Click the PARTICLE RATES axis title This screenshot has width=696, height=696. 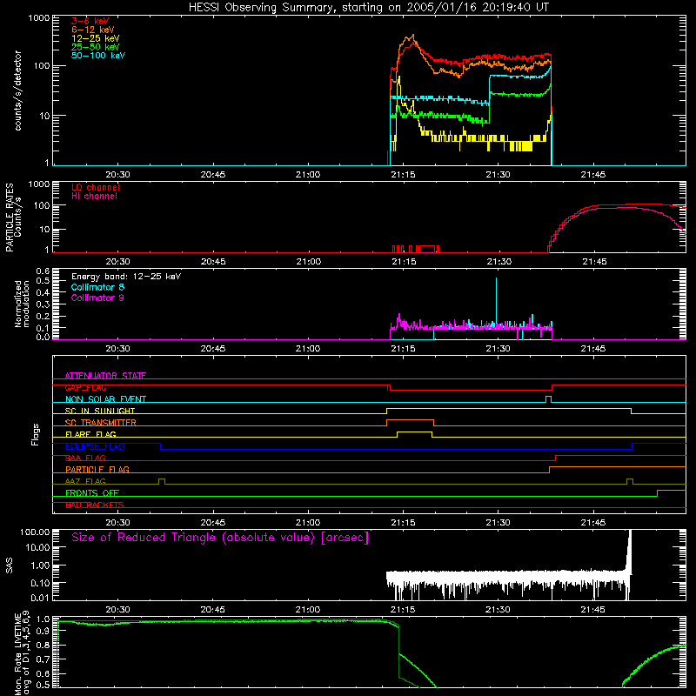tap(10, 217)
